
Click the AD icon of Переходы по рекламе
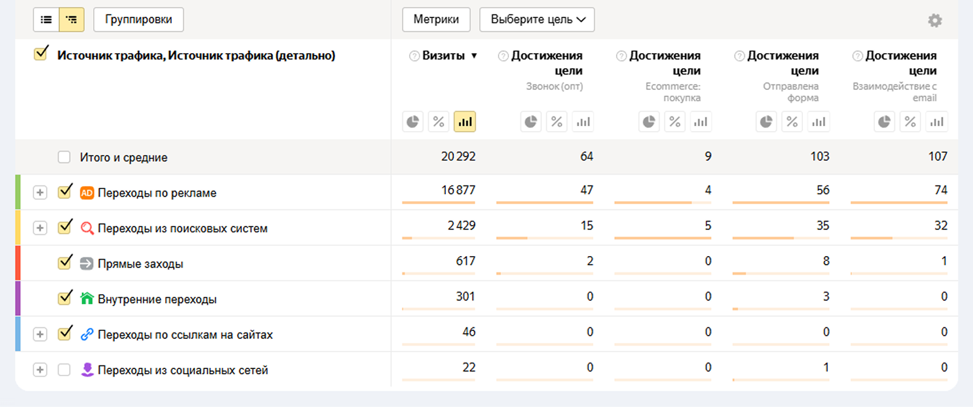point(87,193)
